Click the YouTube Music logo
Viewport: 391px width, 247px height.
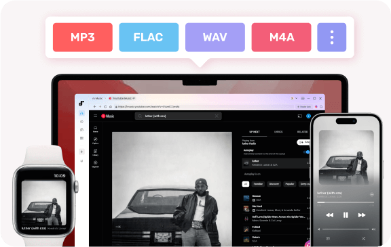point(108,116)
